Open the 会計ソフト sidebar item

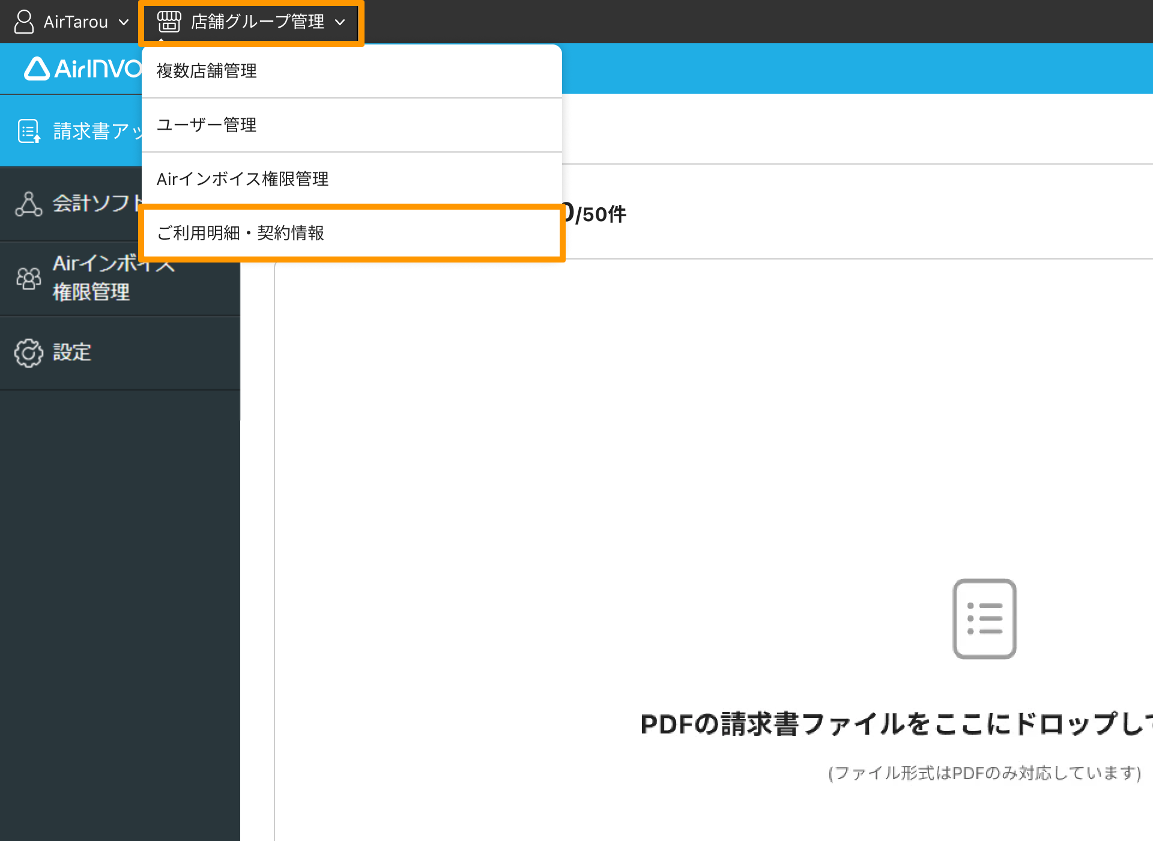[x=71, y=204]
